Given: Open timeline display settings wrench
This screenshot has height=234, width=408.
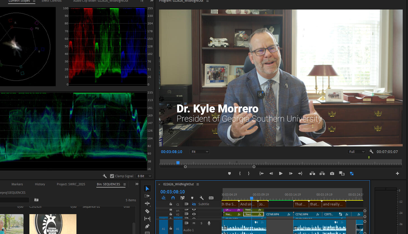Looking at the screenshot, I should 202,198.
